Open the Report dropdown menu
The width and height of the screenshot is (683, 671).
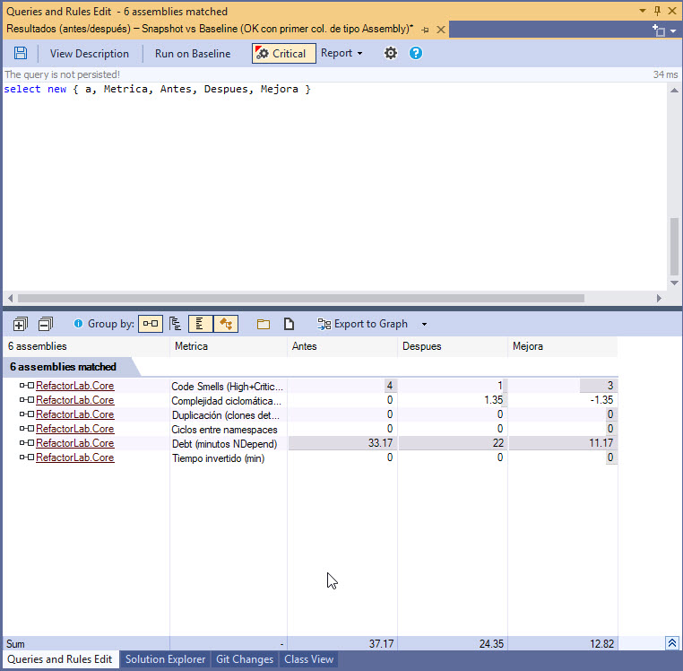click(341, 54)
